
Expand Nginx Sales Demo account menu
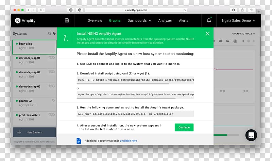click(239, 20)
